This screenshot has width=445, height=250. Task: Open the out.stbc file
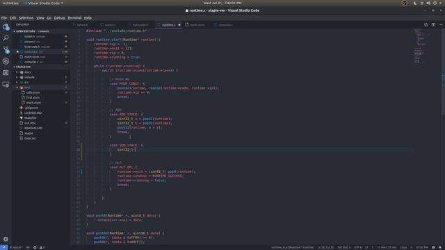click(40, 123)
